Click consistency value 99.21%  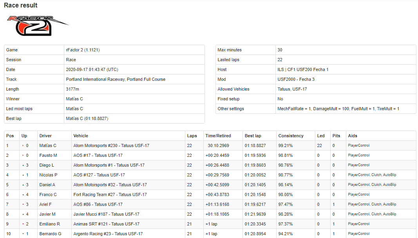pyautogui.click(x=286, y=146)
